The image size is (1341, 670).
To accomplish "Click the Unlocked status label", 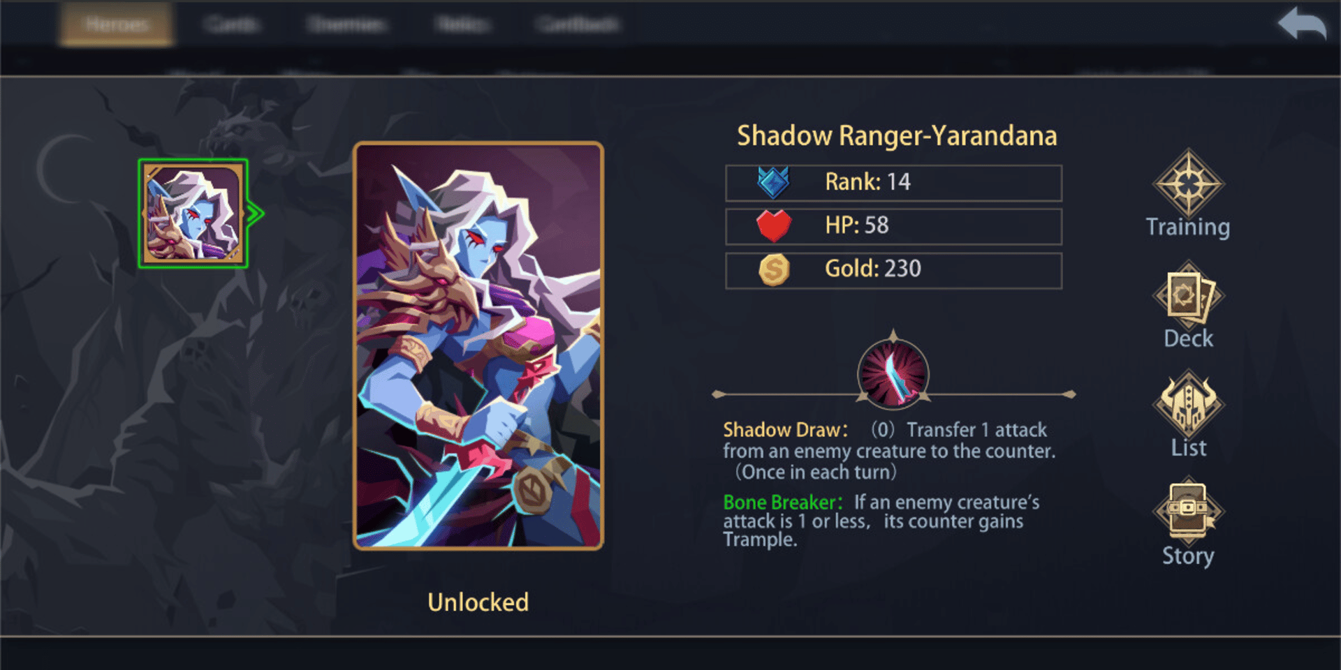I will (x=478, y=602).
